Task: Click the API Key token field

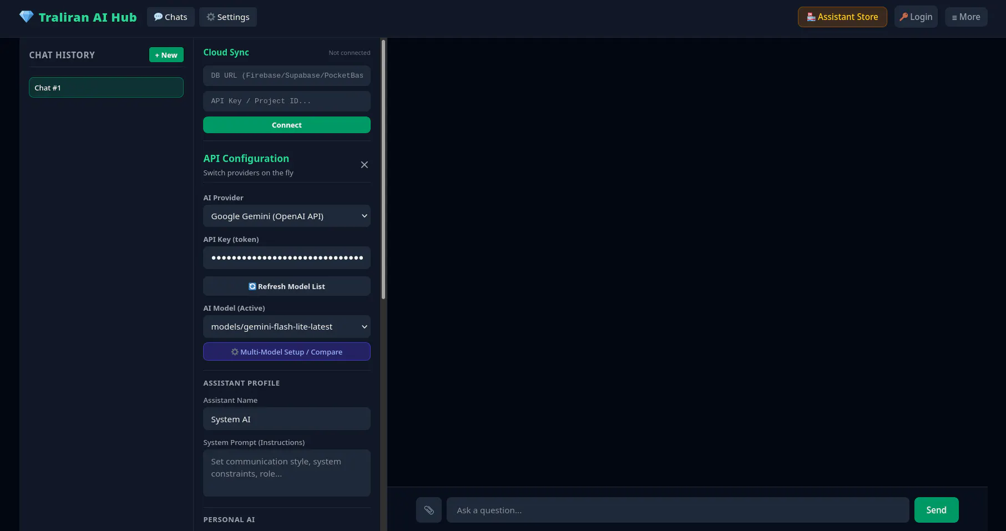Action: 287,257
